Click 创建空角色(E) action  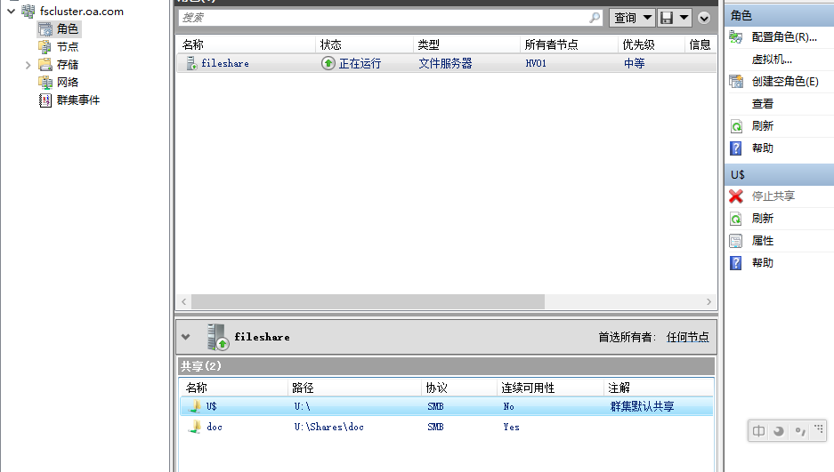click(x=785, y=81)
